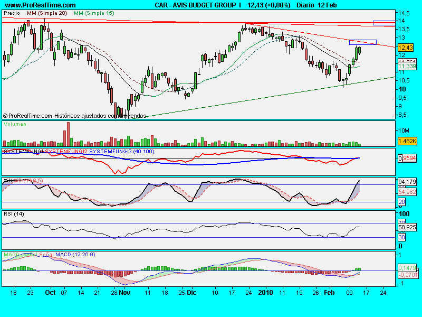The width and height of the screenshot is (422, 317).
Task: Select the 94,179 stochastic value
Action: point(407,182)
